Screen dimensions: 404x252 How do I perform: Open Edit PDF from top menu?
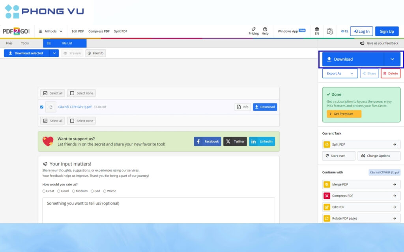[x=78, y=31]
